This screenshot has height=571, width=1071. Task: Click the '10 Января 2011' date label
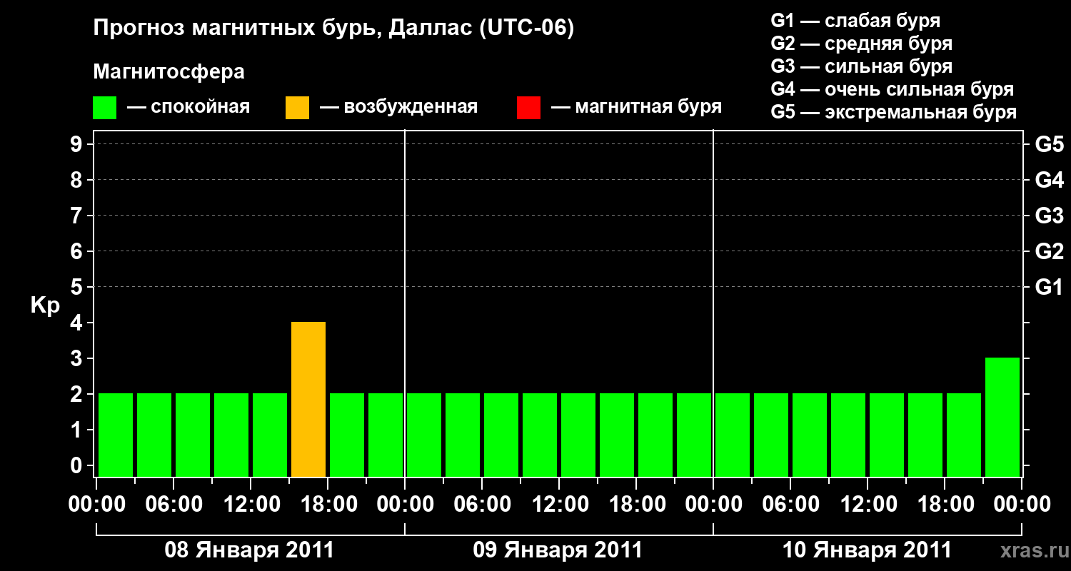point(867,550)
